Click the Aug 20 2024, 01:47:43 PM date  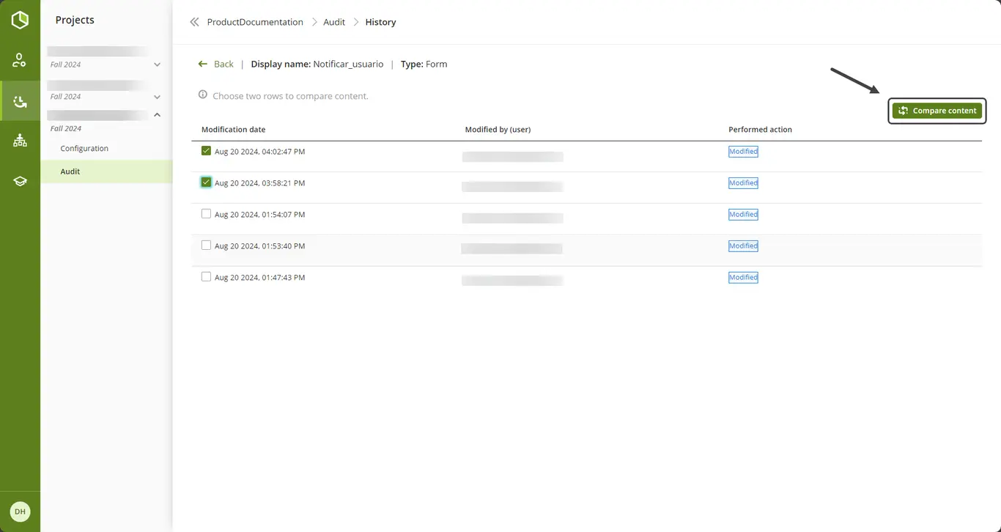pyautogui.click(x=259, y=278)
